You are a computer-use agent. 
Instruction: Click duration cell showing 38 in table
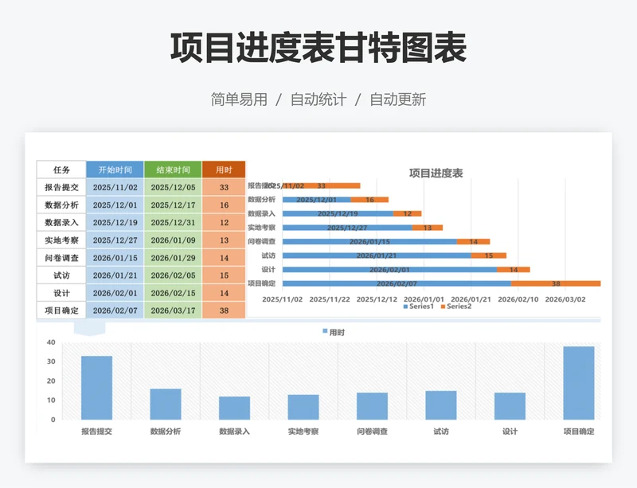(x=224, y=310)
